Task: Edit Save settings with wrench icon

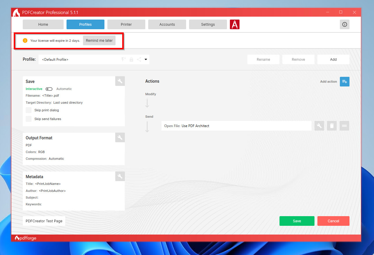Action: pos(120,81)
